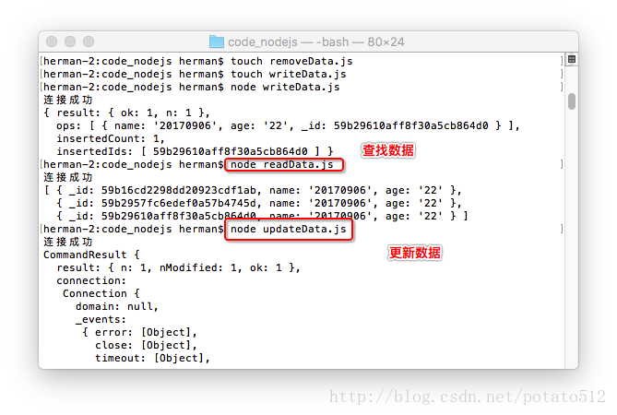Click the gray zoom window button

89,41
